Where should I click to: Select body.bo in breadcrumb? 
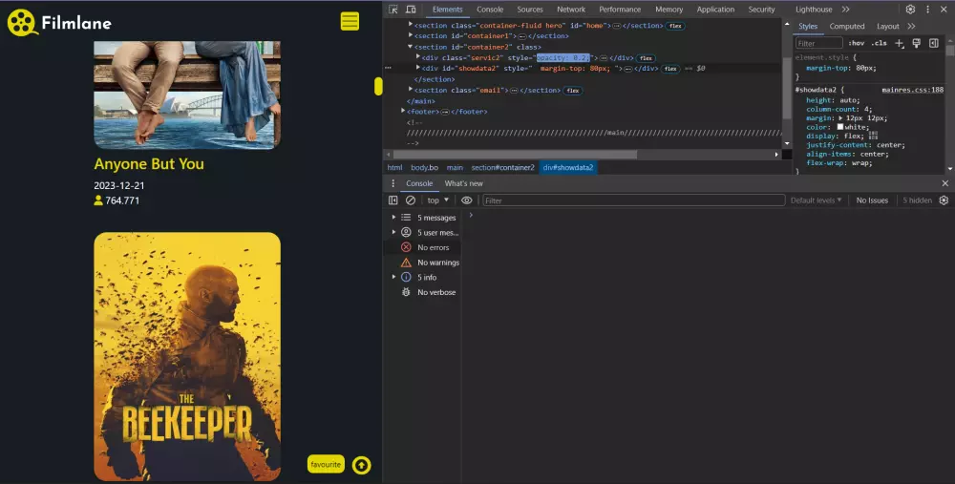tap(425, 167)
